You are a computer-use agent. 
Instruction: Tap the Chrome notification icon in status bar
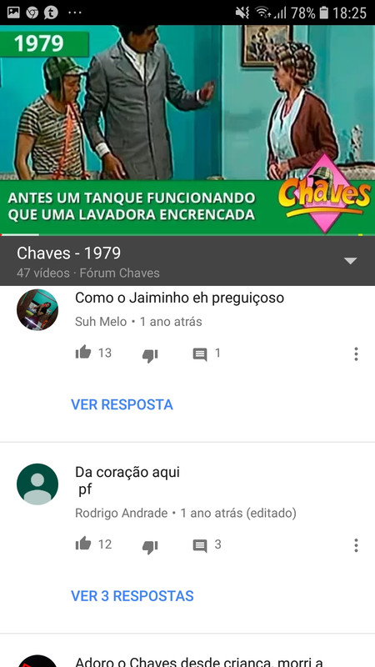click(32, 13)
